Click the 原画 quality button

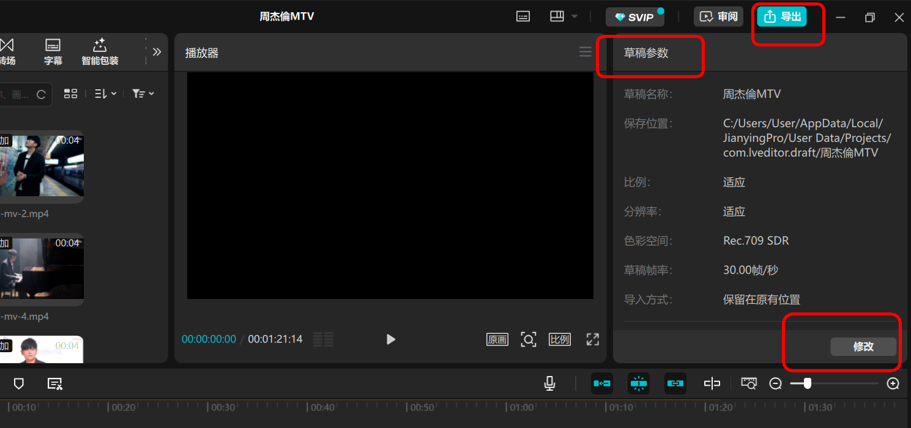coord(497,339)
